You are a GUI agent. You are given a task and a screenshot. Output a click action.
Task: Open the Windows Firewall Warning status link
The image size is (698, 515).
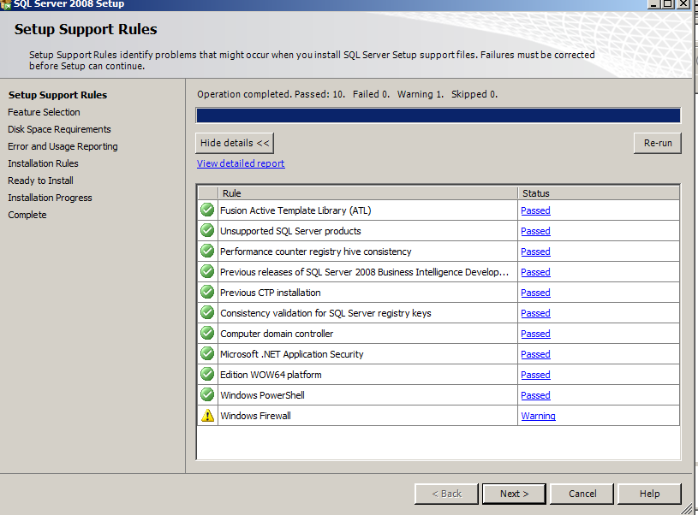point(538,416)
